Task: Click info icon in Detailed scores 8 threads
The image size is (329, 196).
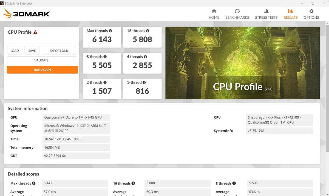Action: (x=234, y=183)
